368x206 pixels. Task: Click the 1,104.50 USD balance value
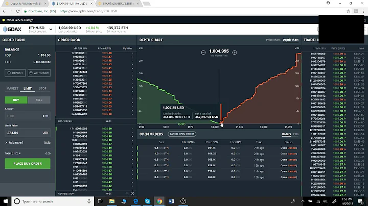44,55
